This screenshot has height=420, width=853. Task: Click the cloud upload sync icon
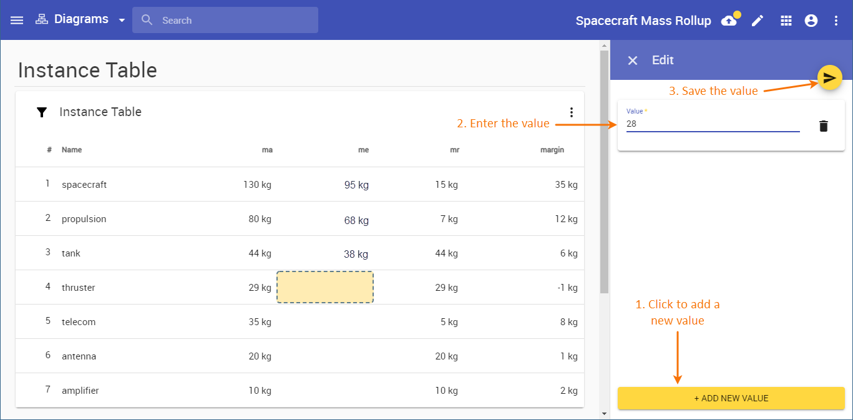point(729,21)
